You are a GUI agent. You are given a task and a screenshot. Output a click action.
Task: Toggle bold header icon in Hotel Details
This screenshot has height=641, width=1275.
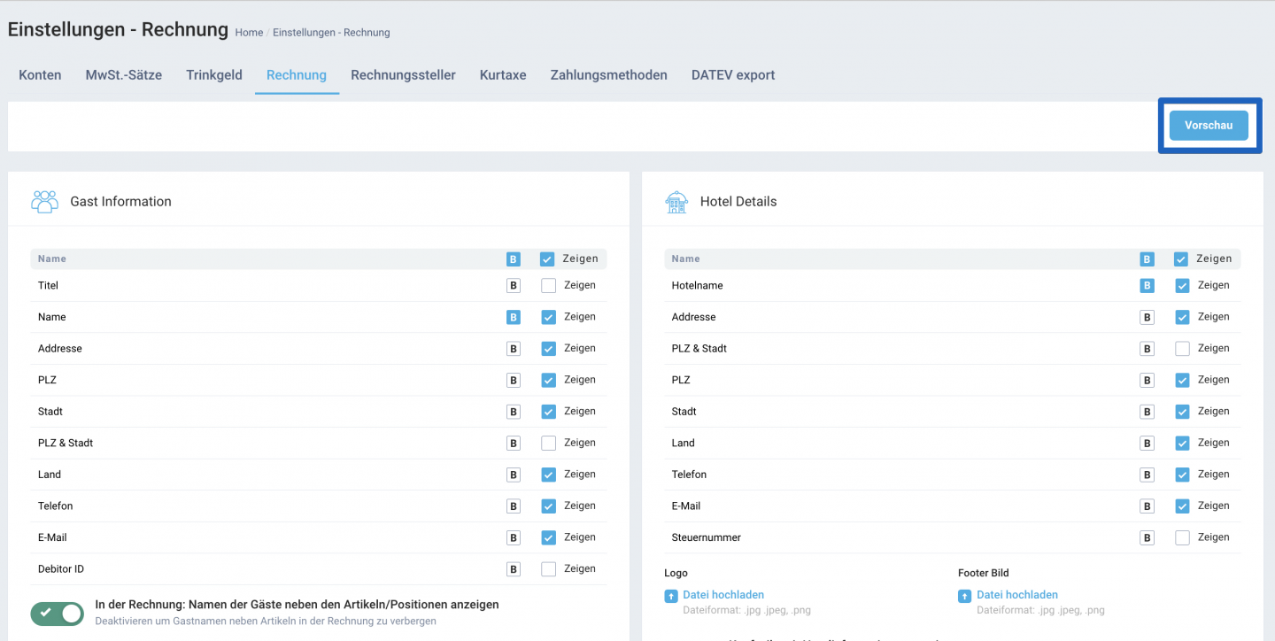point(1147,259)
